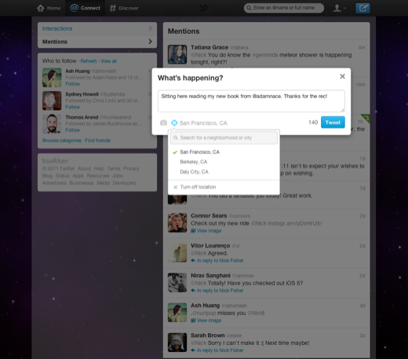
Task: Click into the tweet text area
Action: pyautogui.click(x=251, y=101)
